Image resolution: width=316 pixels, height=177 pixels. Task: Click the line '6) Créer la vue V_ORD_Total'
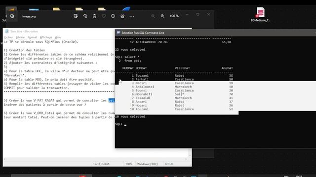click(x=59, y=113)
